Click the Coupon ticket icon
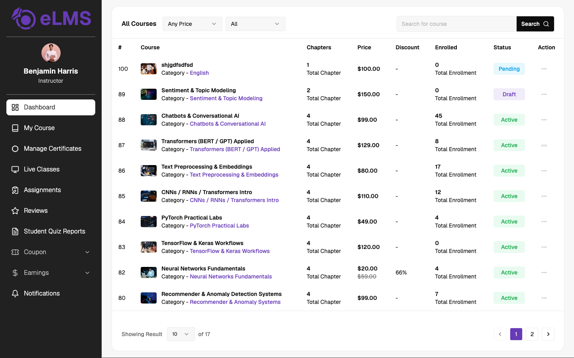This screenshot has width=574, height=358. point(15,252)
